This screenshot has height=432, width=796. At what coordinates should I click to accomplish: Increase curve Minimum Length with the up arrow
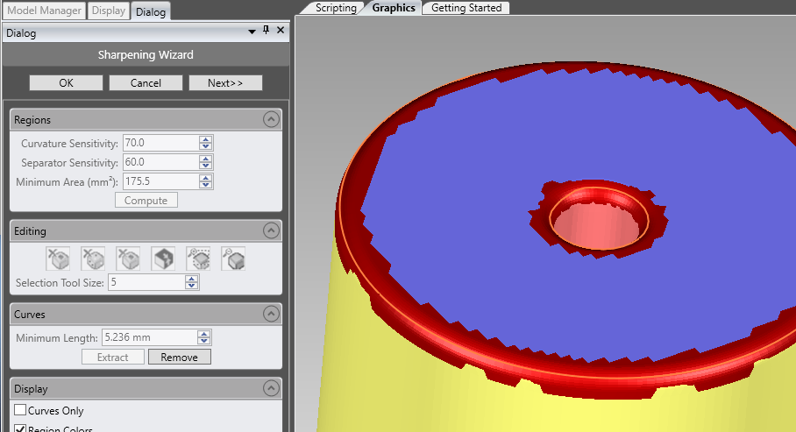203,334
